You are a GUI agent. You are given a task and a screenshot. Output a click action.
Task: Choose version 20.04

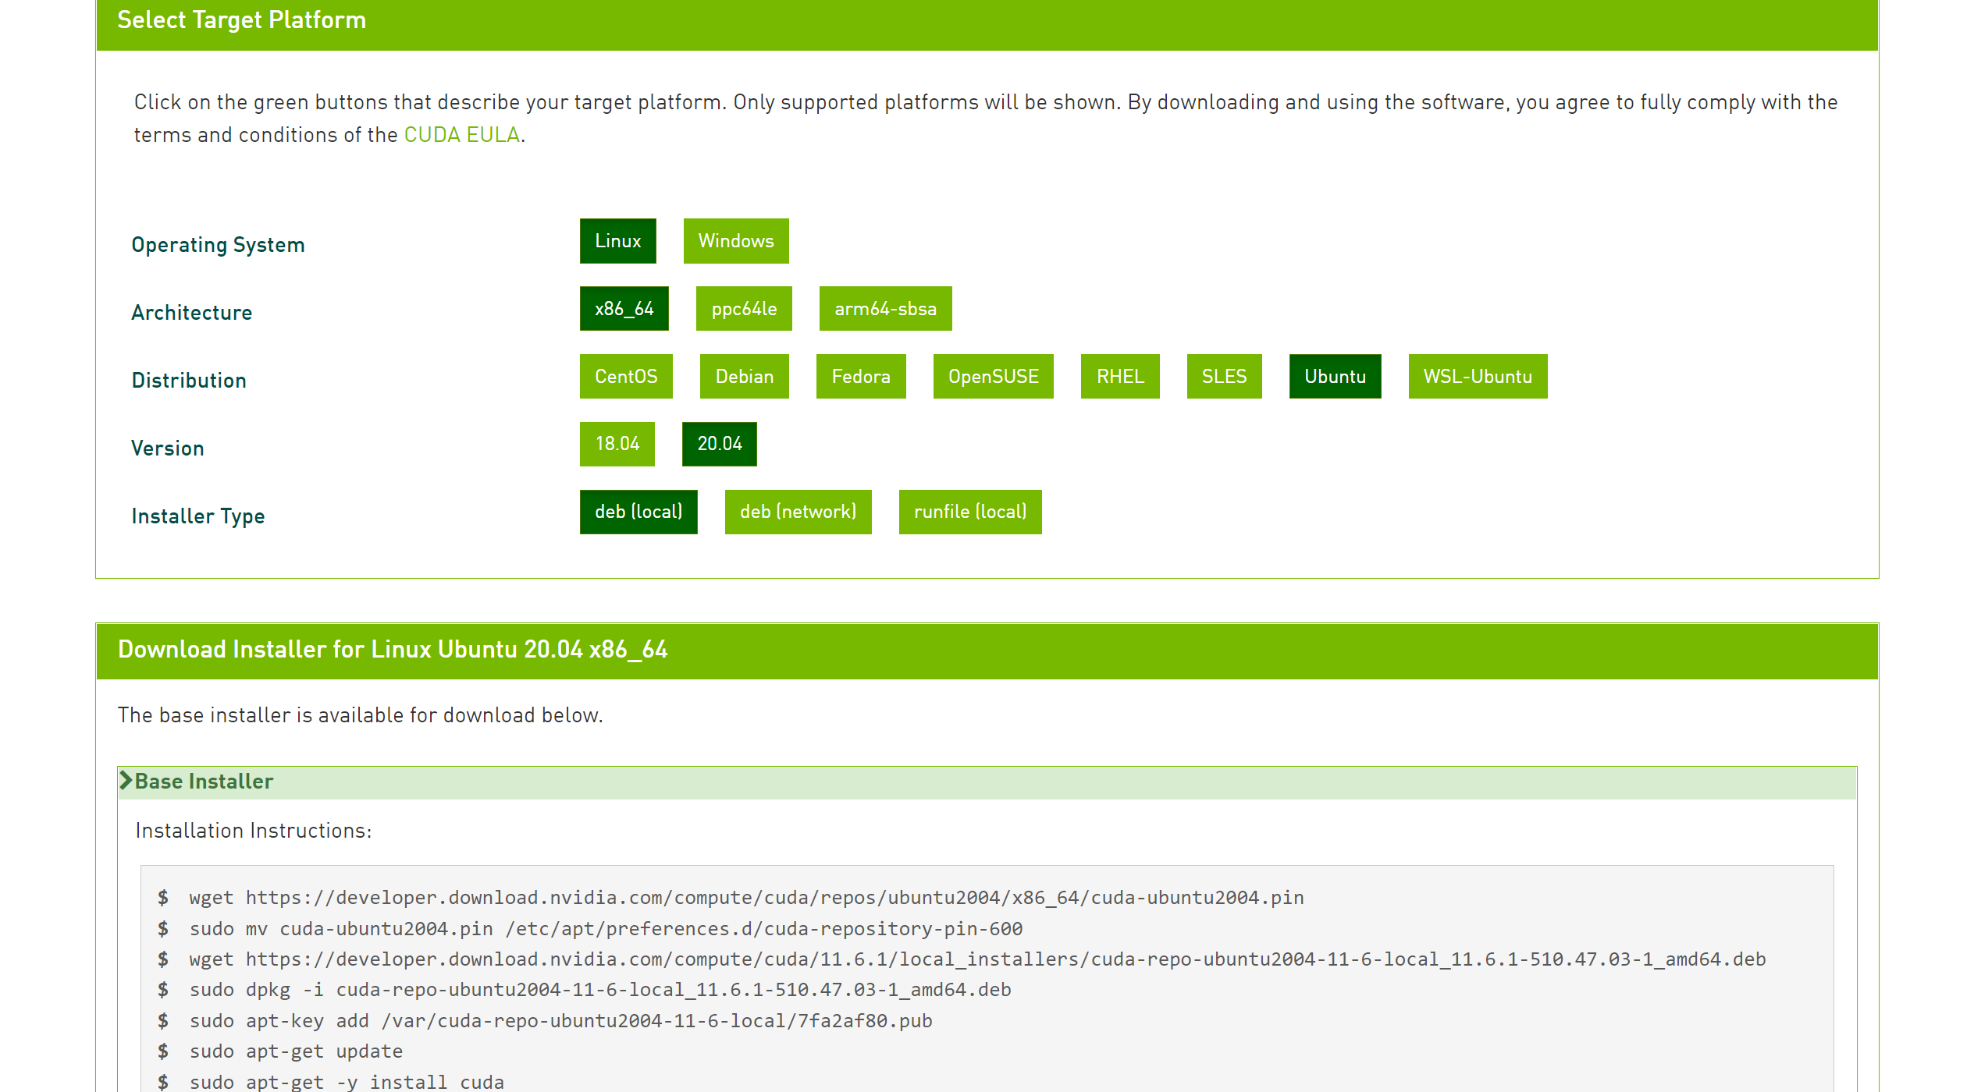pyautogui.click(x=719, y=444)
